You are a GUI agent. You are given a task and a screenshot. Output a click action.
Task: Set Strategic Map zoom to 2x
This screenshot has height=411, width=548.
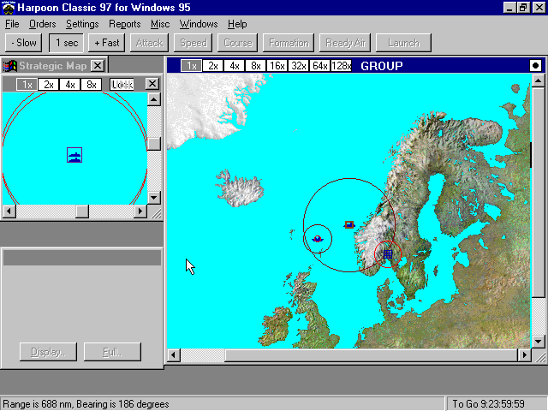(48, 85)
